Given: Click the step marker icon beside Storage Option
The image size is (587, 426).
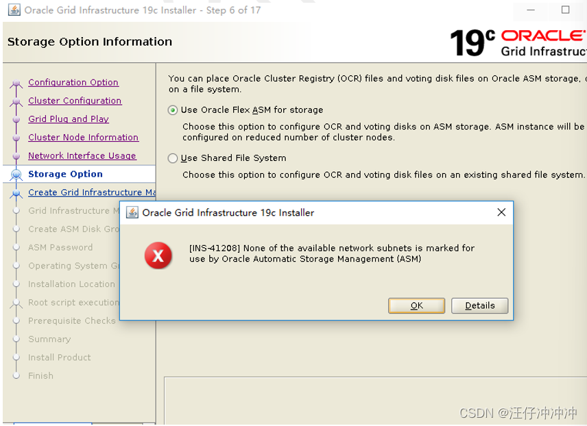Looking at the screenshot, I should [16, 174].
